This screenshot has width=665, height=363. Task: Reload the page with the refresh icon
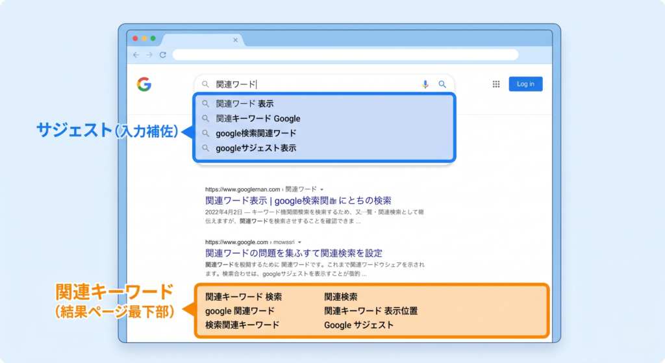[163, 55]
